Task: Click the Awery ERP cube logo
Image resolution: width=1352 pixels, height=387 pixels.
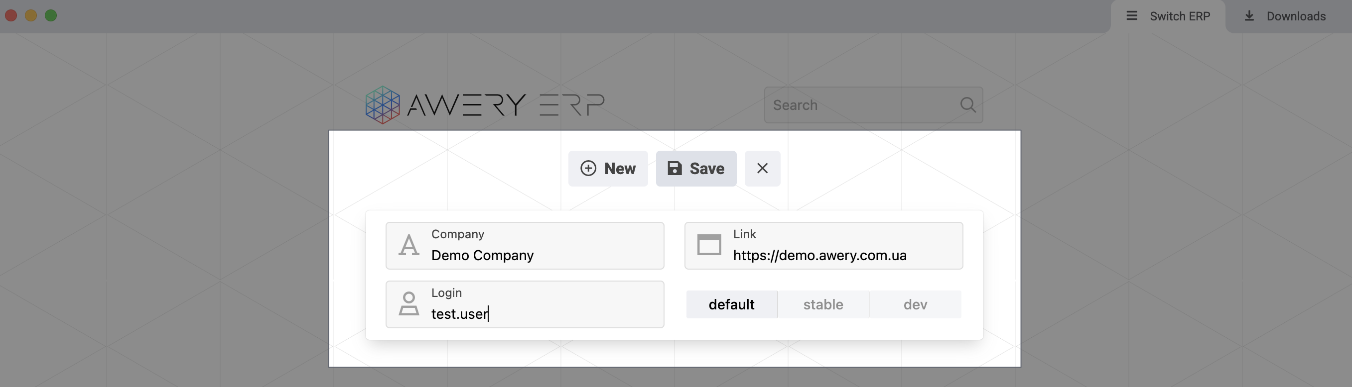Action: pyautogui.click(x=383, y=105)
